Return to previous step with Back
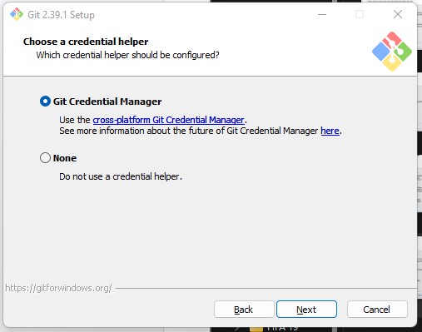422x332 pixels. click(x=244, y=310)
